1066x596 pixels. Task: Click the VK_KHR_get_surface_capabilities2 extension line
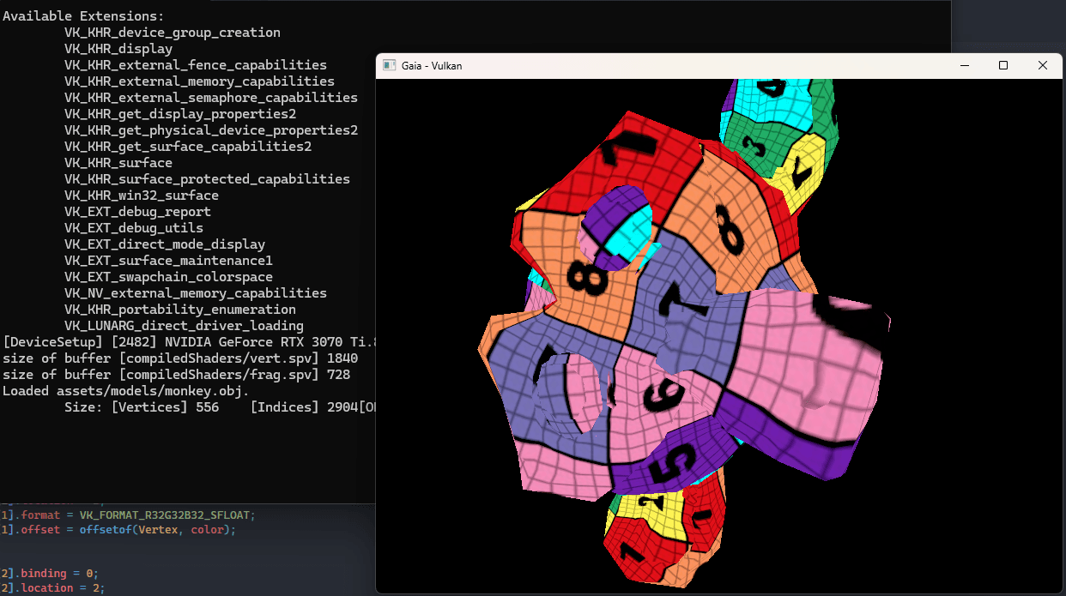(188, 147)
